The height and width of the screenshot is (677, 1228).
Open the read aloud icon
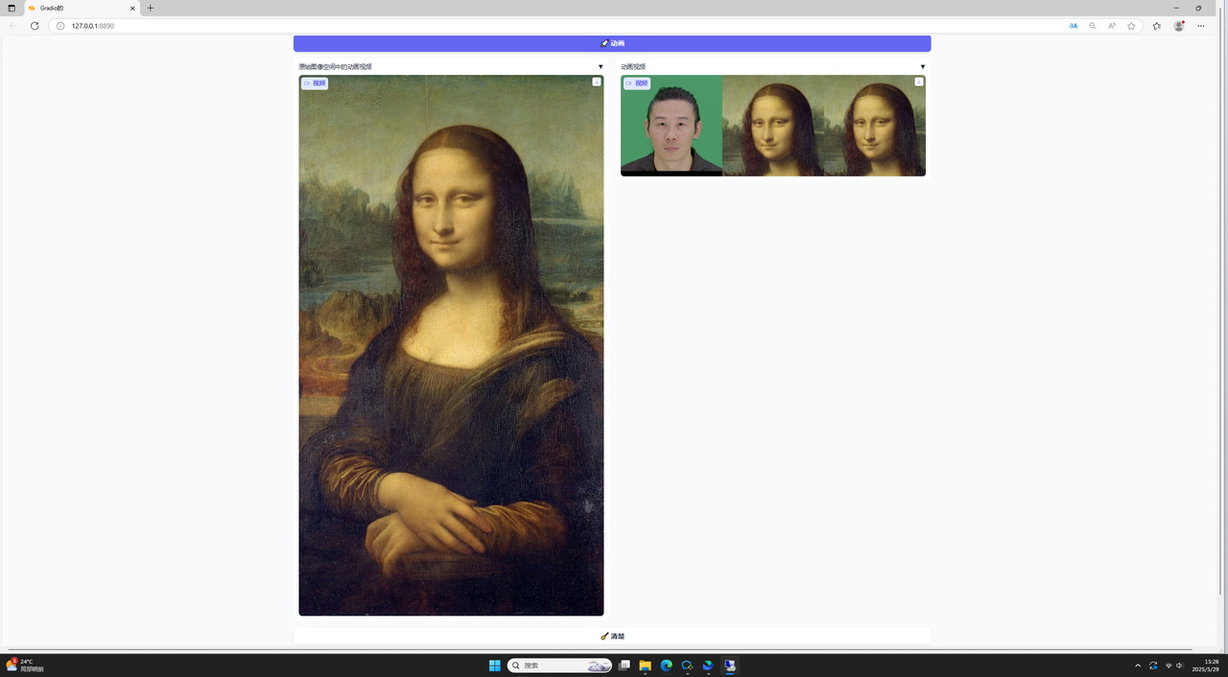point(1112,26)
